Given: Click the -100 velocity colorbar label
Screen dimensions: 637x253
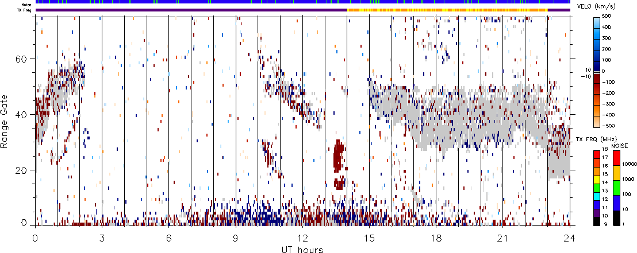Looking at the screenshot, I should [x=609, y=82].
